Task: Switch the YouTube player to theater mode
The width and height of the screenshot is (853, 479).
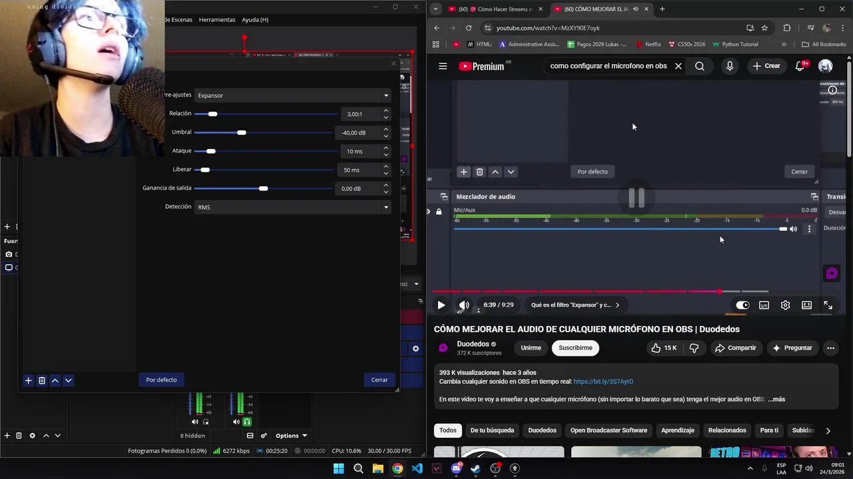Action: point(806,305)
